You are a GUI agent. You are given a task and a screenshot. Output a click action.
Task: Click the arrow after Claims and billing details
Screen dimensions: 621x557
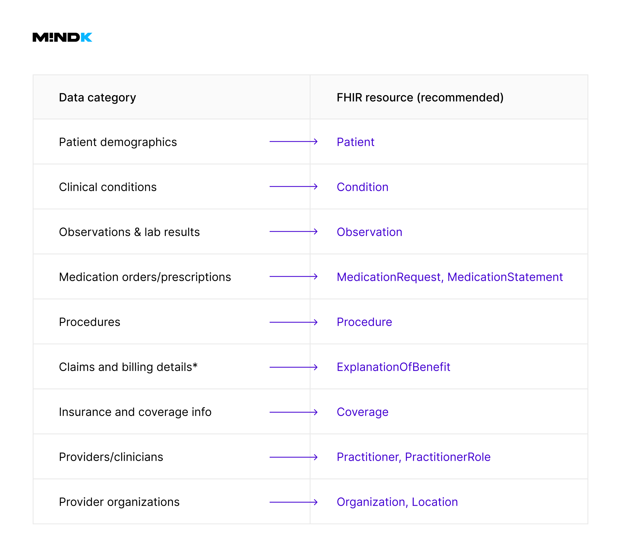(x=293, y=367)
